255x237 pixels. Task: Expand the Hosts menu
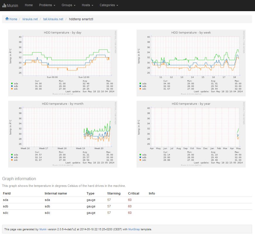pyautogui.click(x=87, y=5)
